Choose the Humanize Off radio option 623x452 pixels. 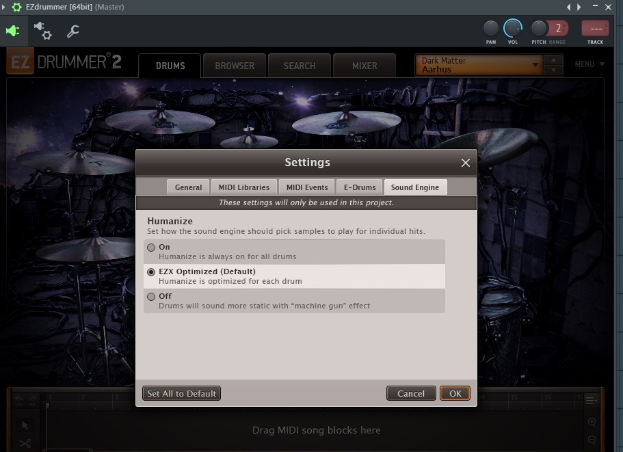pyautogui.click(x=151, y=297)
